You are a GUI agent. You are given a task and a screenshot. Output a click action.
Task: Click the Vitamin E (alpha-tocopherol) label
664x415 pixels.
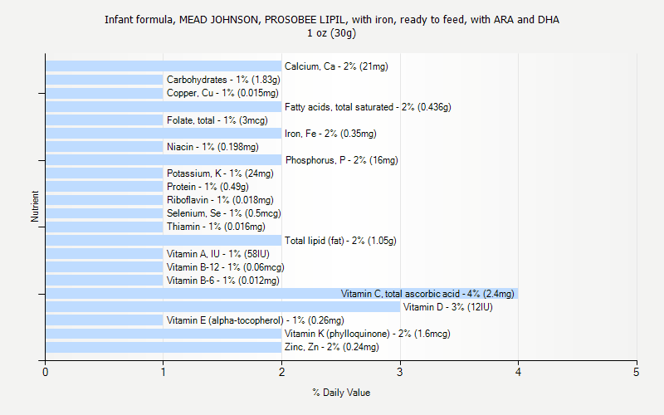[x=256, y=320]
